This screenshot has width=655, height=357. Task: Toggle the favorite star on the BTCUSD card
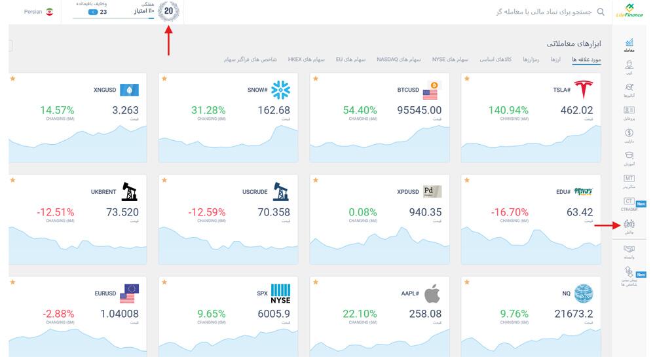pos(316,79)
